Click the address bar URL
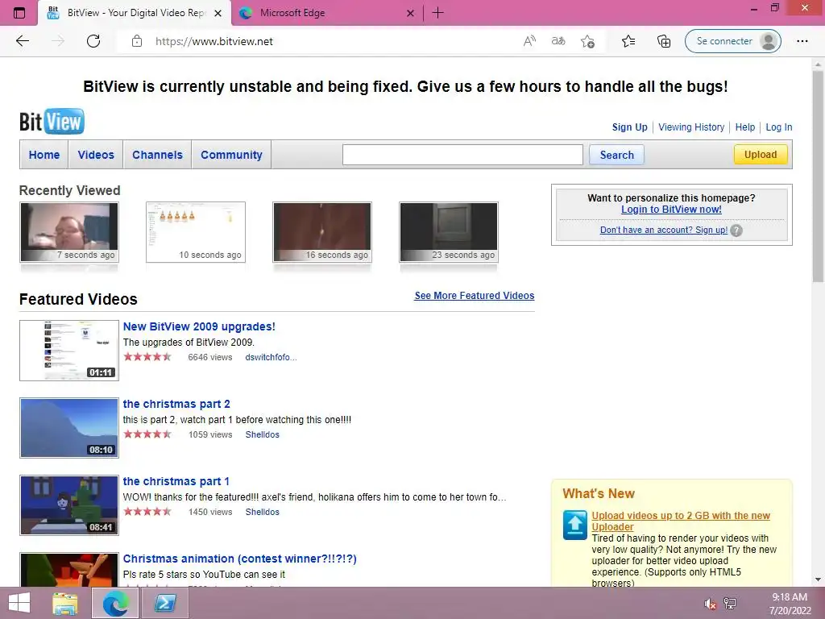This screenshot has height=619, width=825. click(x=214, y=41)
